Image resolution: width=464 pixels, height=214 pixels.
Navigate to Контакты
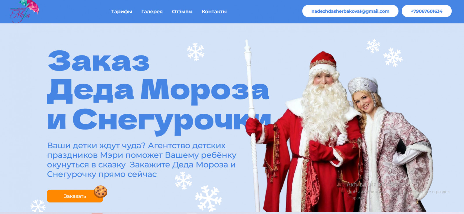[214, 12]
